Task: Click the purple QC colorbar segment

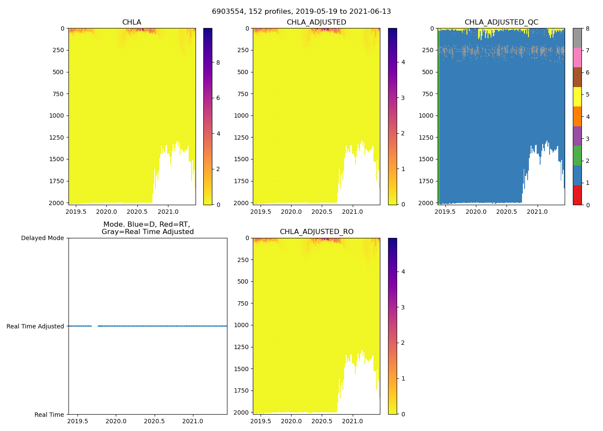Action: (x=577, y=136)
